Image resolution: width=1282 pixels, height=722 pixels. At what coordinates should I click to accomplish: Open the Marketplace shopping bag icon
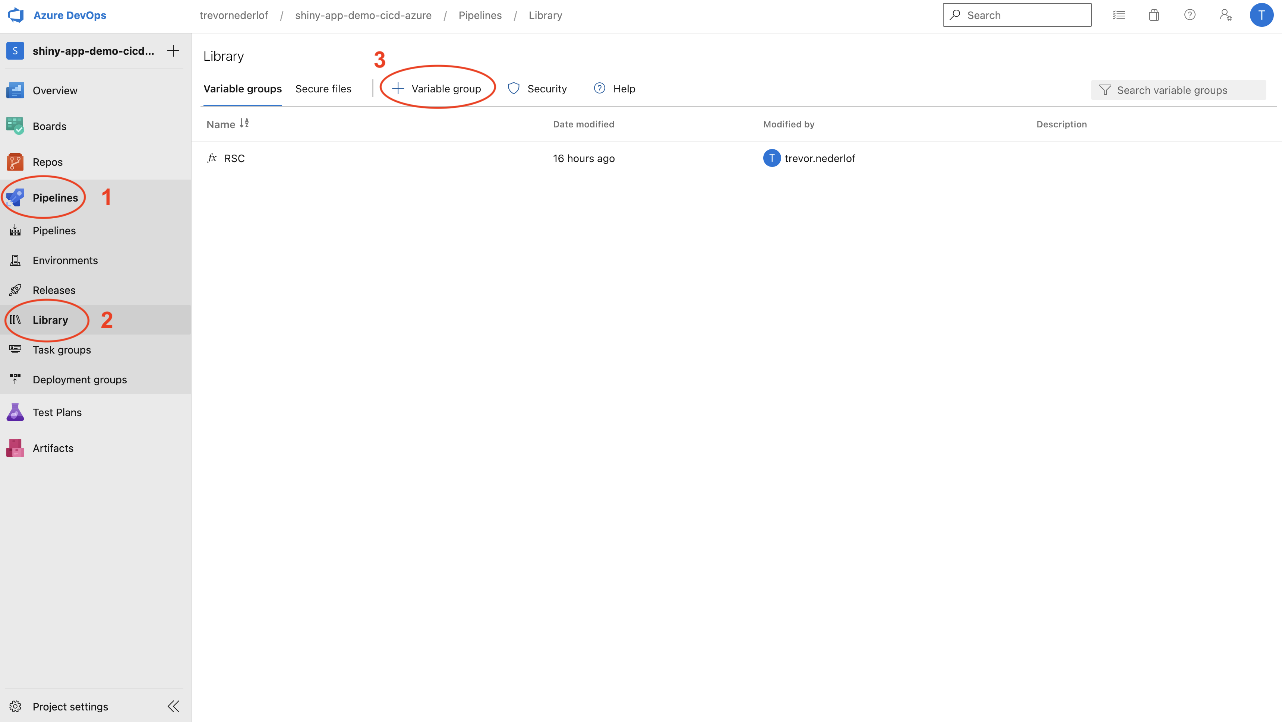[x=1153, y=15]
